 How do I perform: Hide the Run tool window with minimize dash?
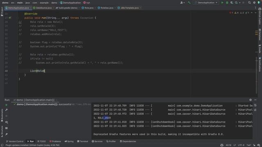255,100
